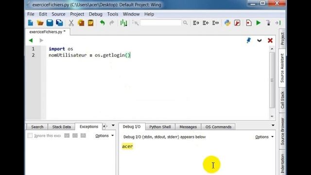Image resolution: width=311 pixels, height=175 pixels.
Task: Copy selection using the toolbar copy icon
Action: 81,23
